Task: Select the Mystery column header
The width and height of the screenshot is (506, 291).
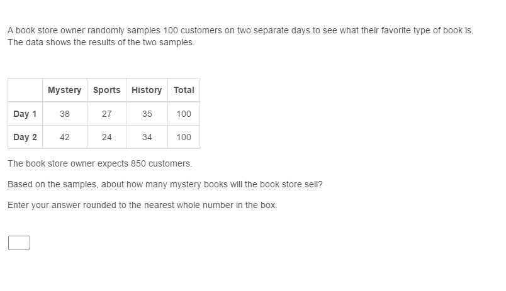Action: click(64, 90)
